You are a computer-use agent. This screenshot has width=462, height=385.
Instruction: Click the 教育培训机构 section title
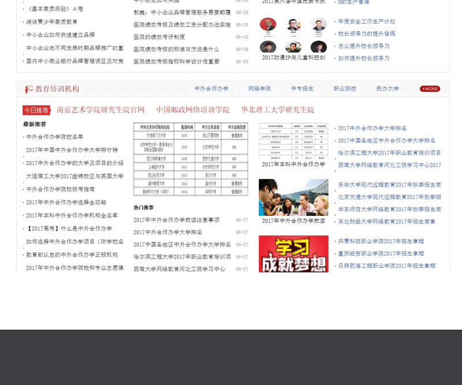point(57,89)
